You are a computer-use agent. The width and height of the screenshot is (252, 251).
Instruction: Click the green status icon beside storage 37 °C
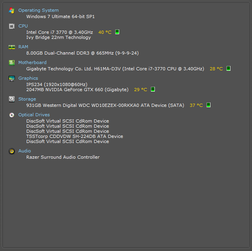(x=208, y=105)
